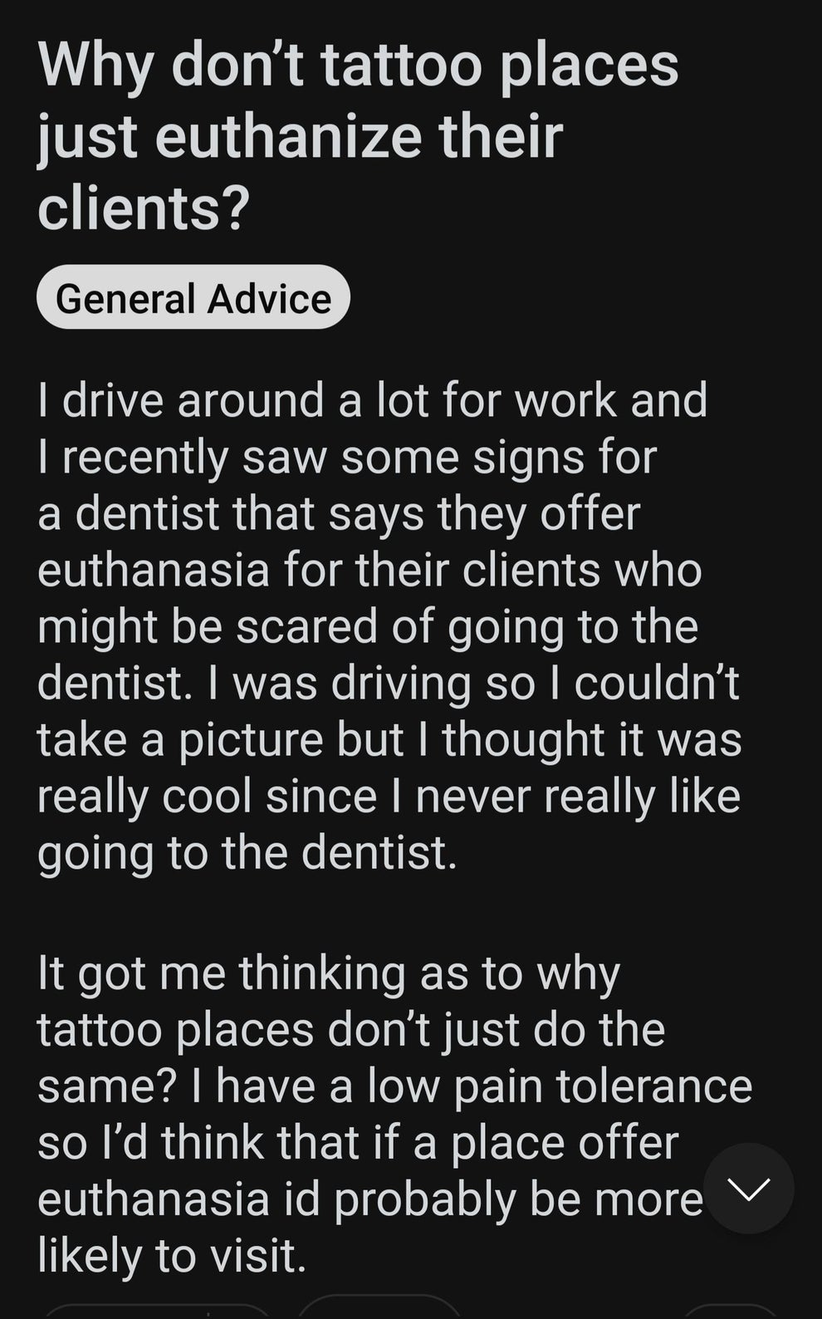Click 'euthanasia id probably be more' text
This screenshot has height=1319, width=822.
(369, 1199)
